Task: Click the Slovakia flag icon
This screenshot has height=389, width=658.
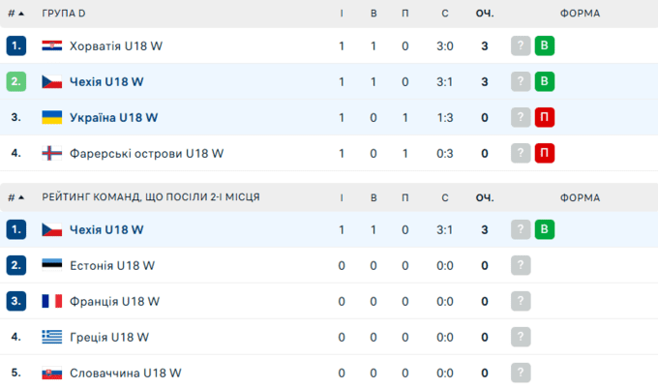Action: pos(51,373)
